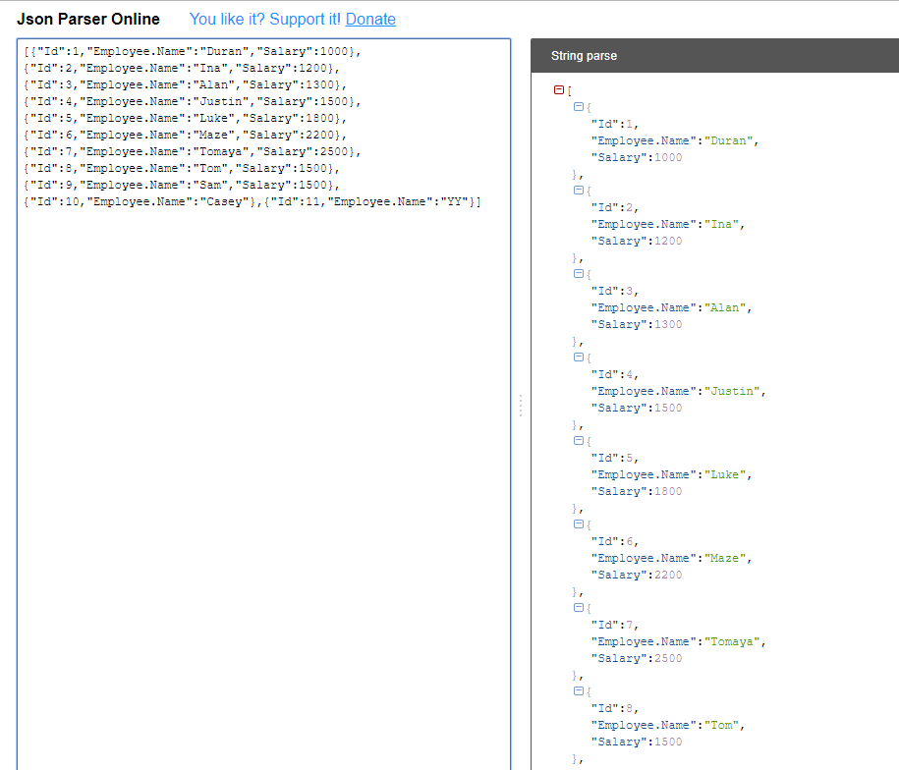
Task: Collapse the Id 8 Tom object
Action: tap(579, 690)
